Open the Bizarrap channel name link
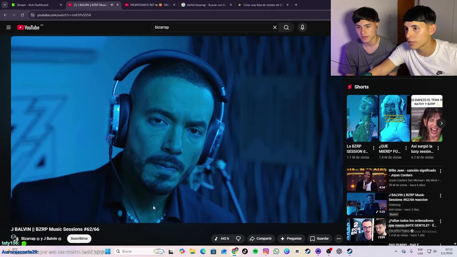 point(28,238)
